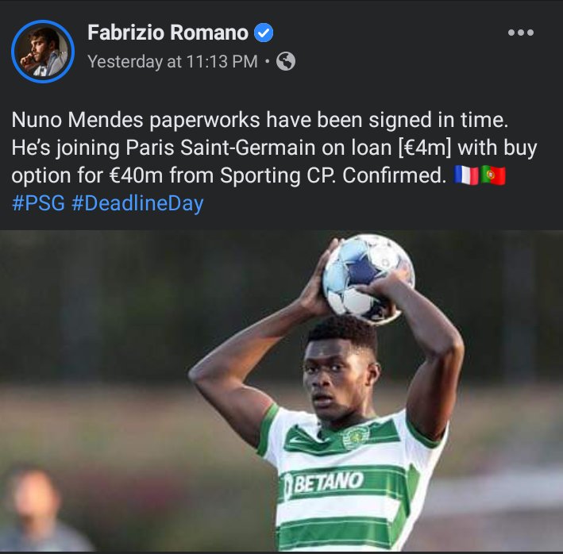The image size is (563, 554).
Task: Click the €40m amount in the post
Action: tap(137, 175)
